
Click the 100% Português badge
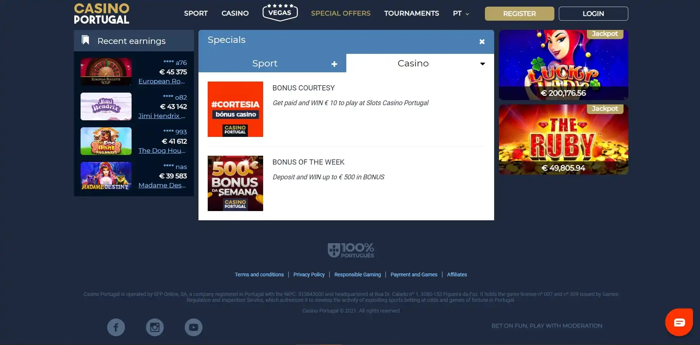pos(351,250)
